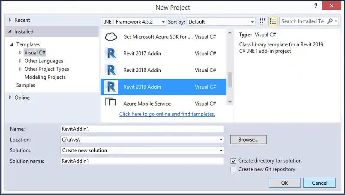The width and height of the screenshot is (345, 195).
Task: Click the Azure Mobile Service icon
Action: tap(111, 103)
